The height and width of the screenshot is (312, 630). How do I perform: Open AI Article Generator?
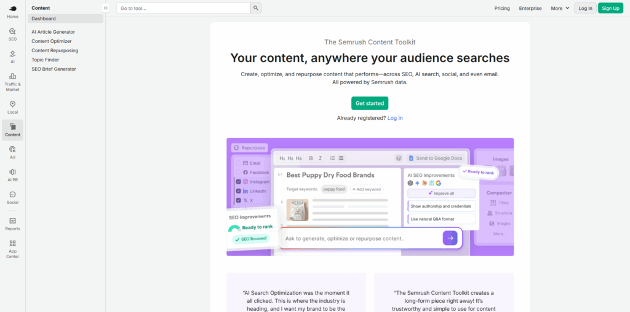click(53, 32)
